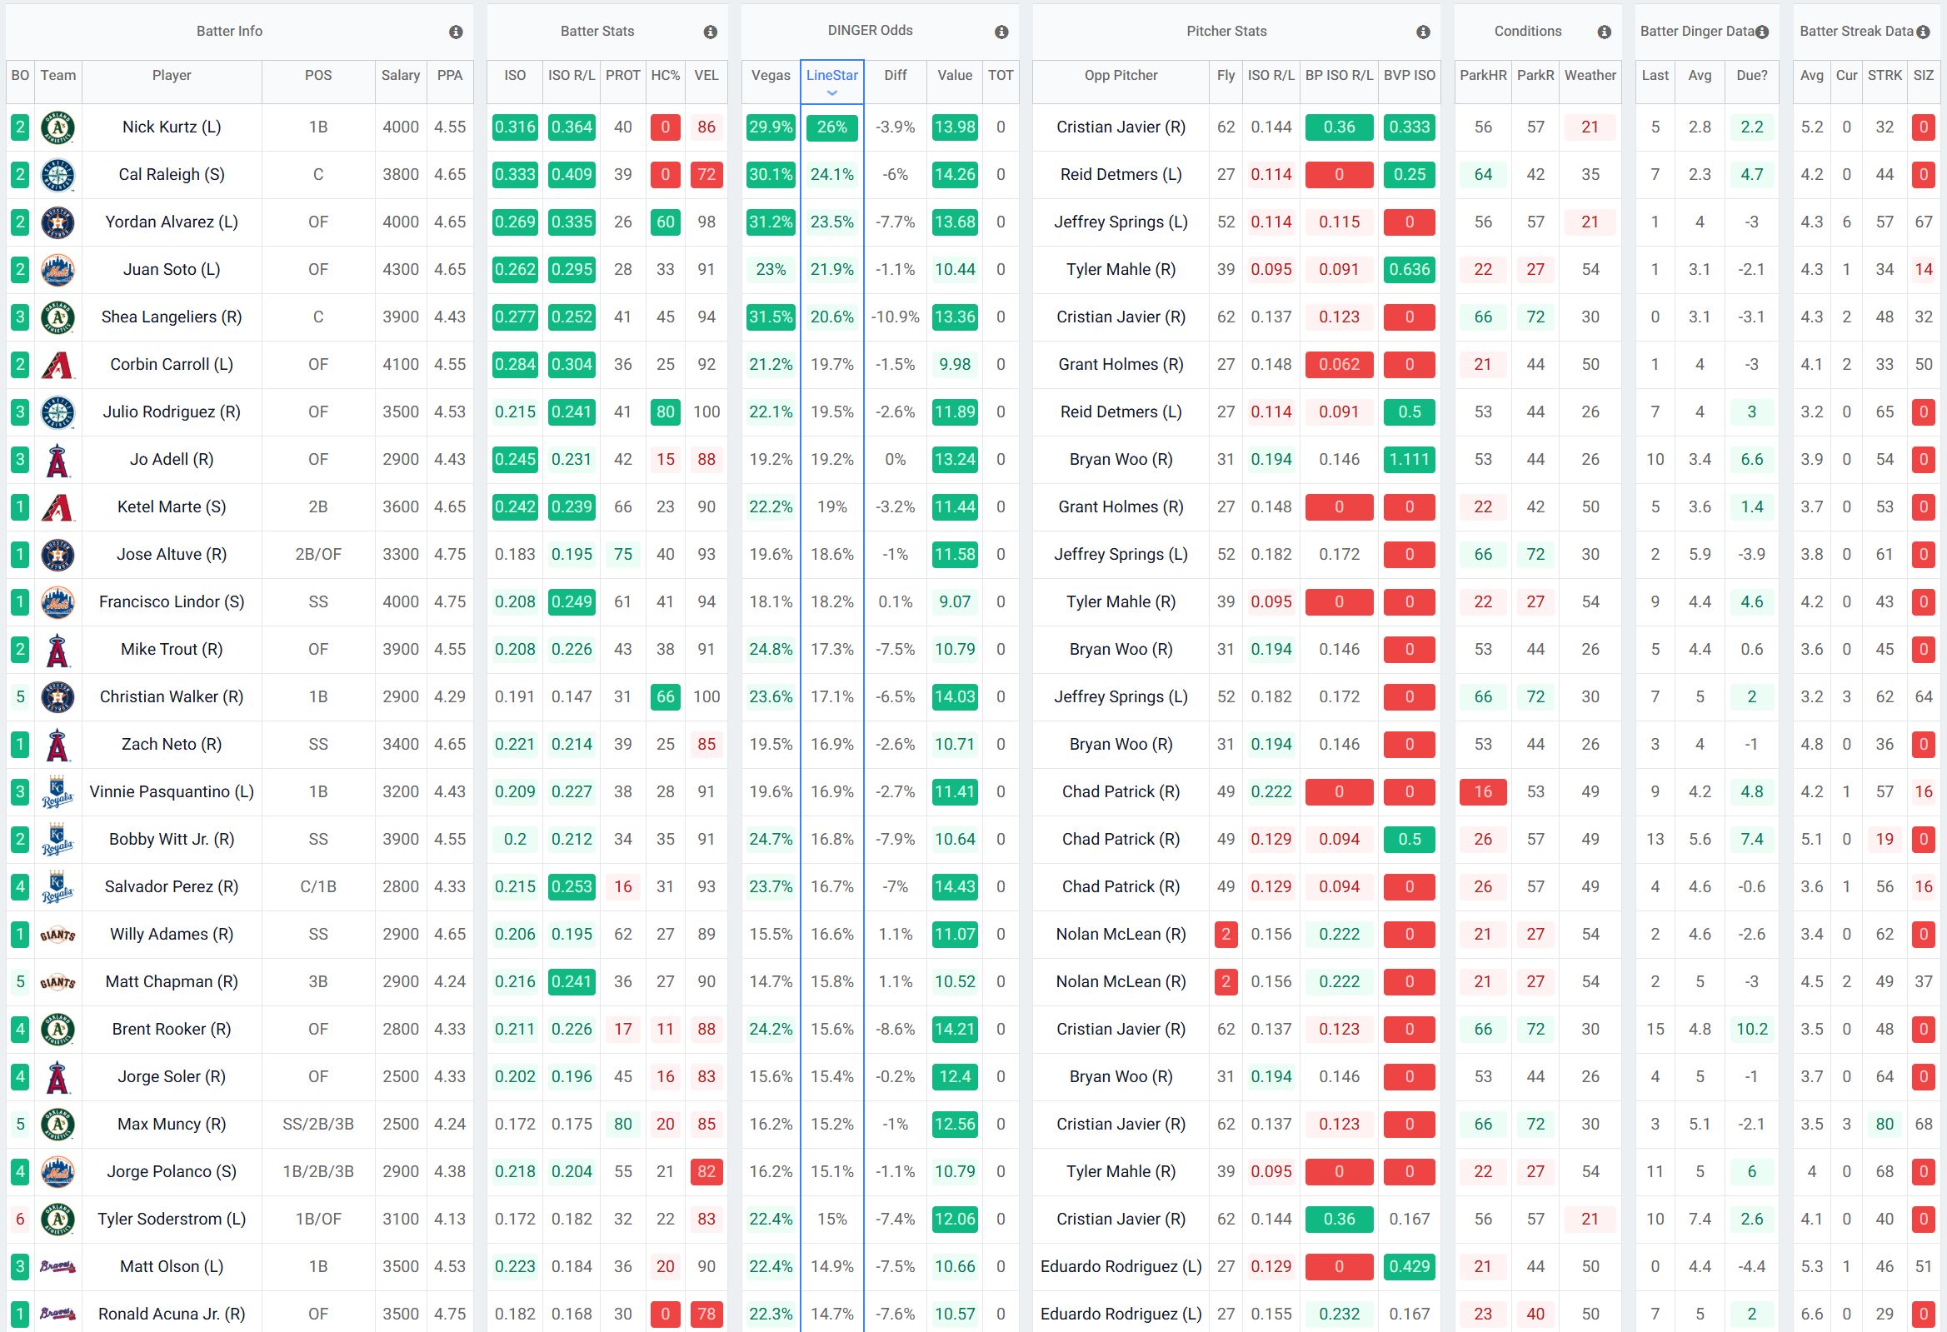Click the Conditions info icon
The height and width of the screenshot is (1332, 1947).
1604,32
